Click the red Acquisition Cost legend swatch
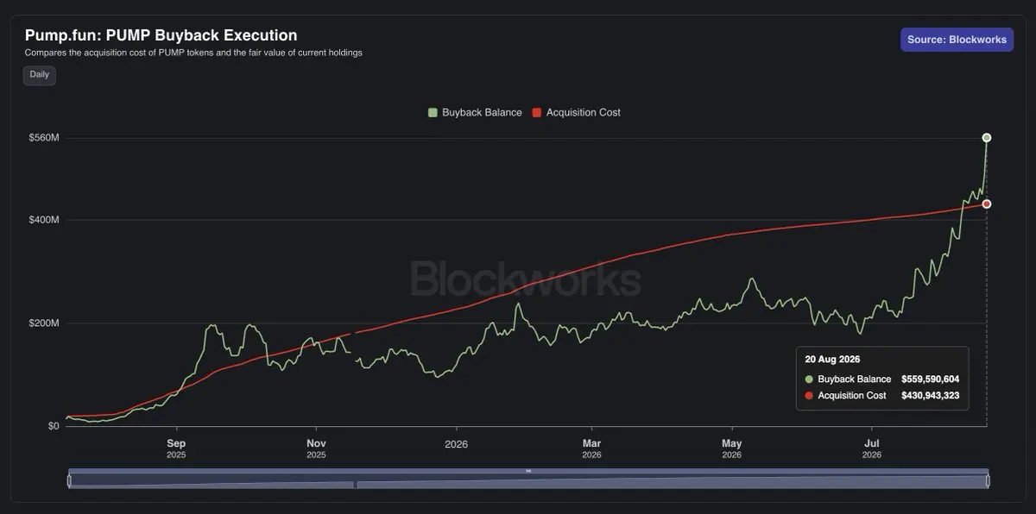This screenshot has height=514, width=1036. point(536,112)
